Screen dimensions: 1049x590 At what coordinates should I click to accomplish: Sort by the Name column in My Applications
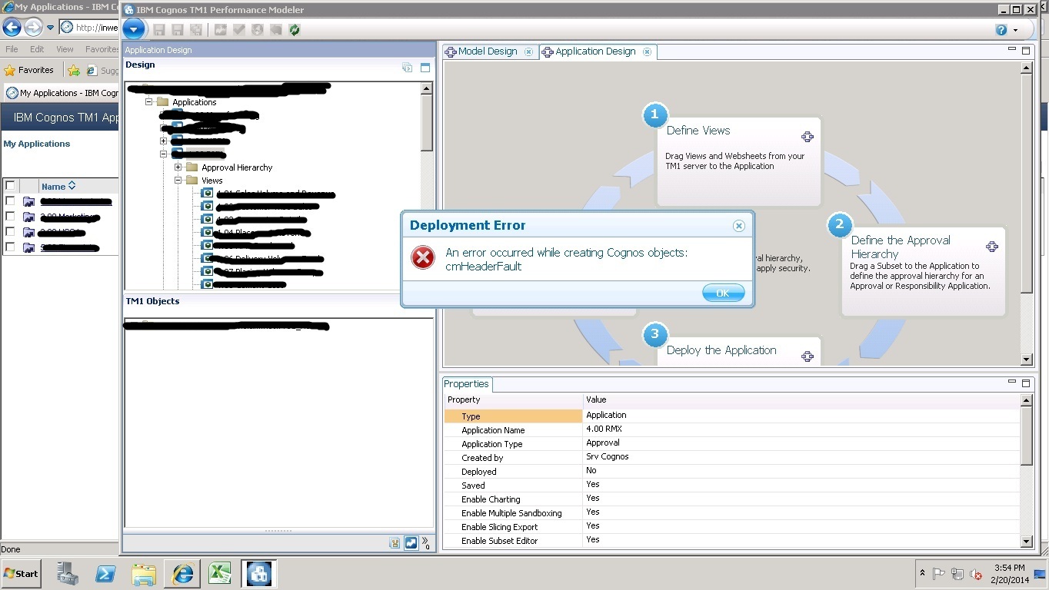tap(58, 186)
